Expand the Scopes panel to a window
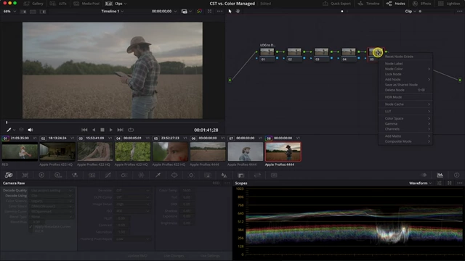Screen dimensions: 465x261 tap(450, 183)
